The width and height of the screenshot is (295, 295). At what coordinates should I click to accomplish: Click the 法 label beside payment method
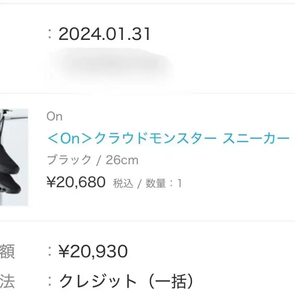point(7,282)
